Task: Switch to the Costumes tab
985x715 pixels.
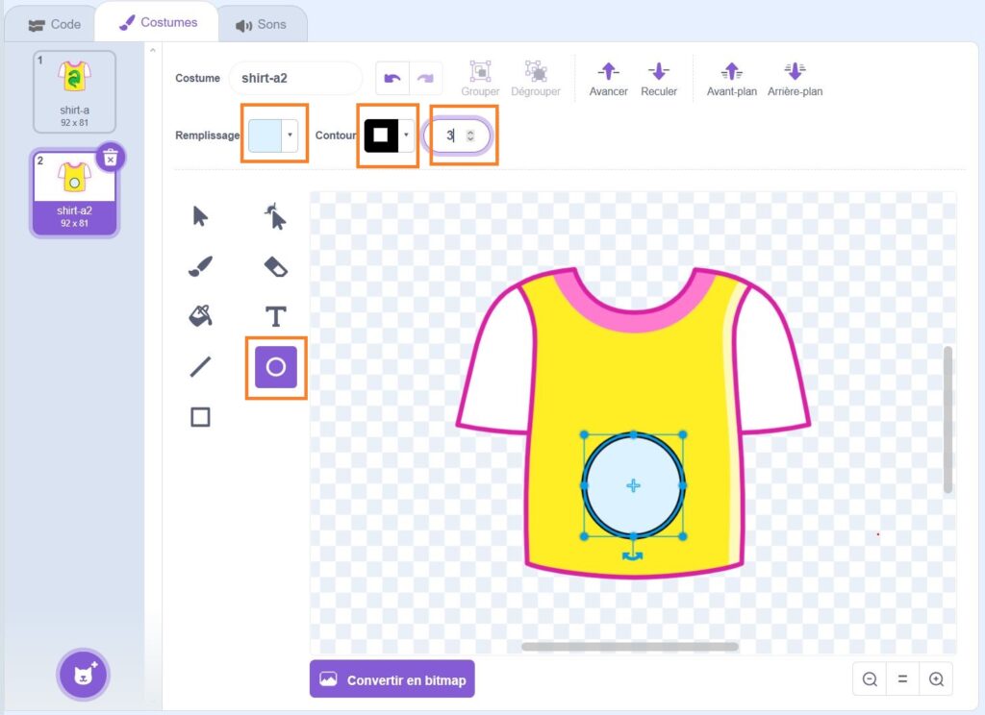Action: (x=159, y=23)
